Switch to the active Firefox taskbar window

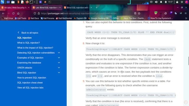click(45, 2)
